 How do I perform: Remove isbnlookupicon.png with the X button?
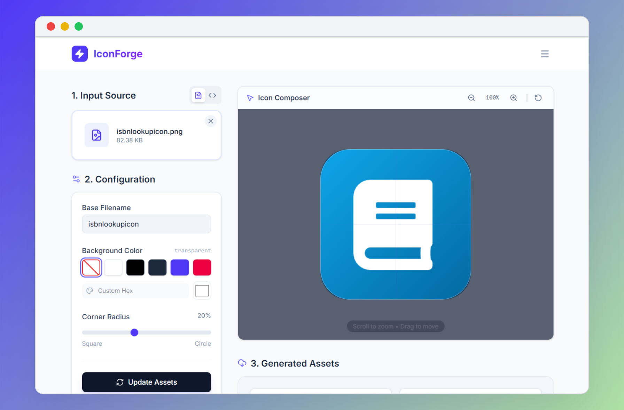211,121
